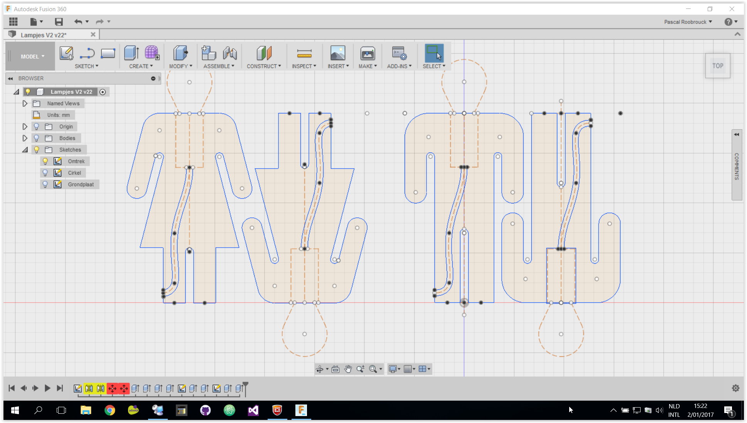The image size is (747, 423).
Task: Open the ASSEMBLE menu
Action: [219, 66]
